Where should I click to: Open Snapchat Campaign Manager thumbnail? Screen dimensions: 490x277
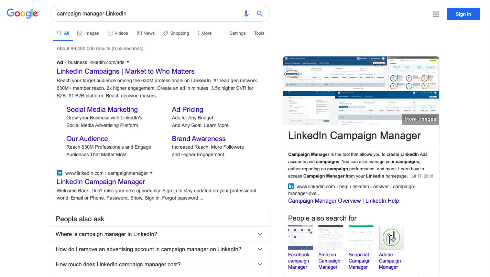(x=361, y=237)
